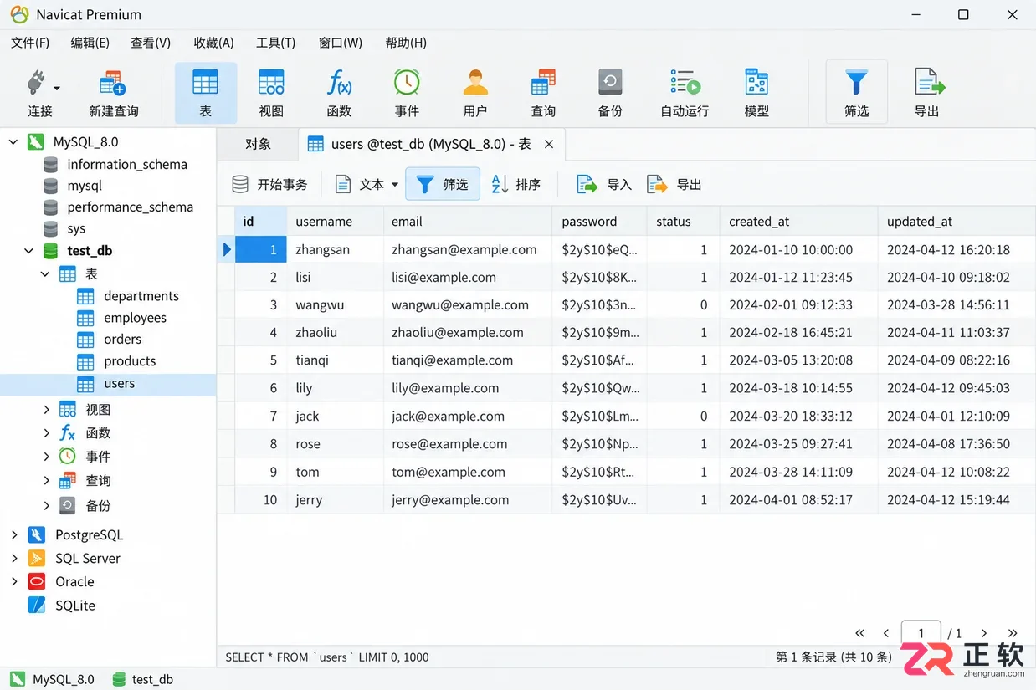Viewport: 1036px width, 690px height.
Task: Open the 工具(T) menu
Action: 275,43
